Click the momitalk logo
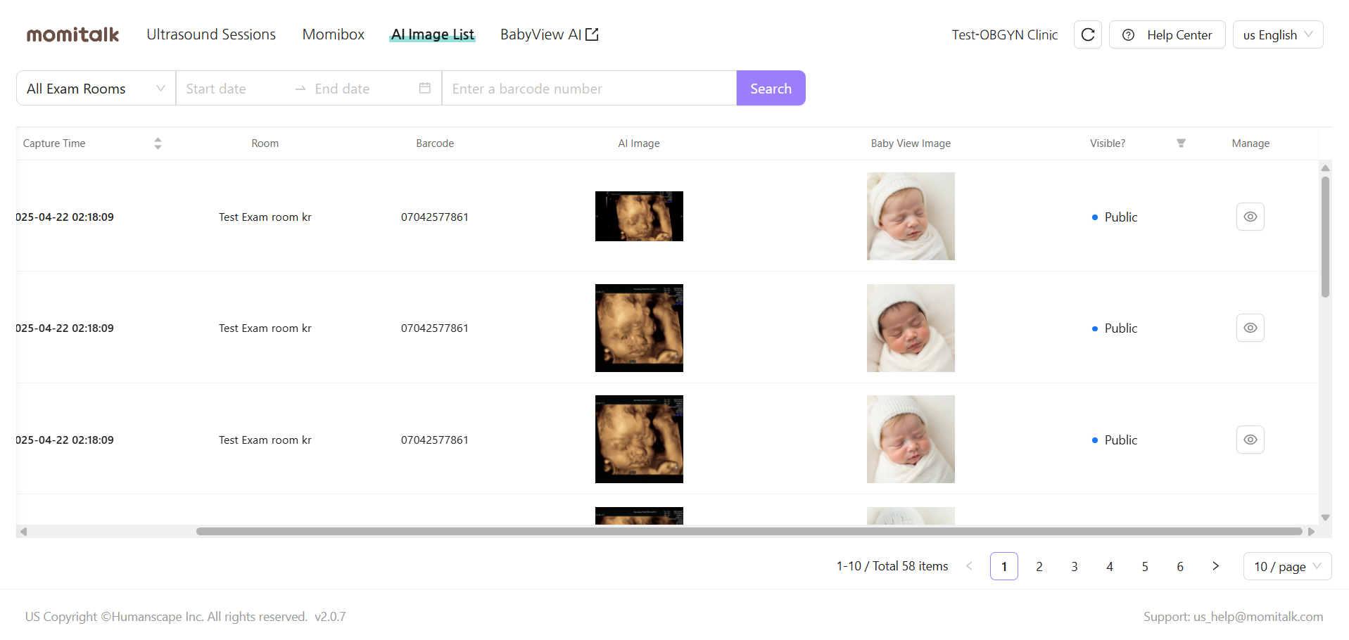This screenshot has height=640, width=1349. pos(72,34)
